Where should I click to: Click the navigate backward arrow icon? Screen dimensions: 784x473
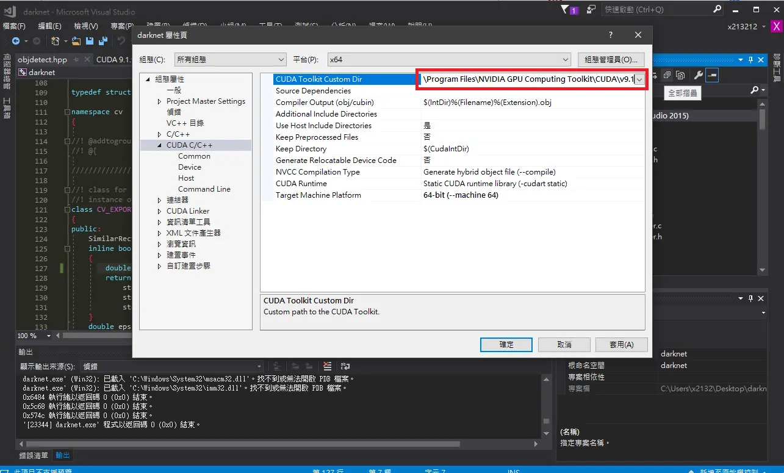[16, 41]
